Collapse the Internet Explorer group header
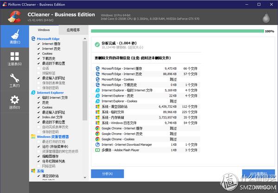Viewport: 278px width, 193px height. coord(50,93)
